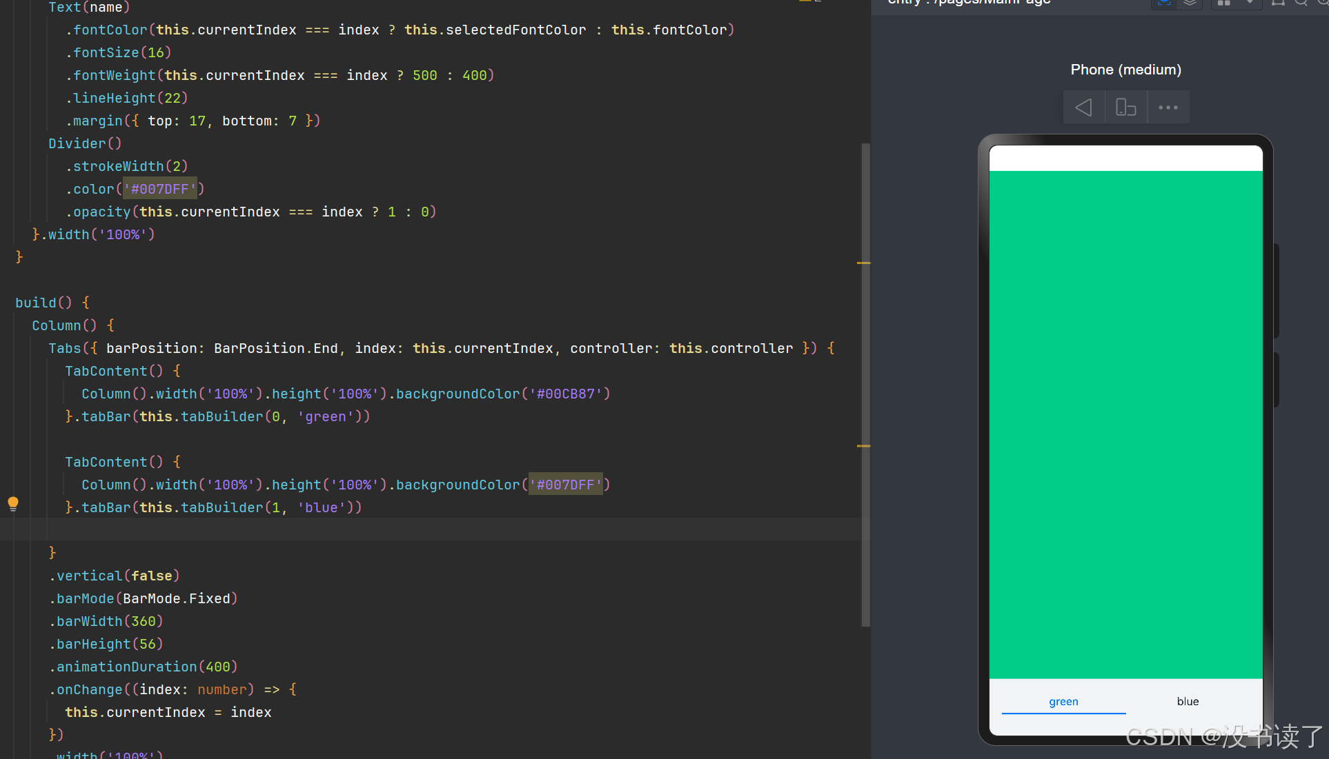Click the editor vertical scrollbar thumb

coord(865,384)
